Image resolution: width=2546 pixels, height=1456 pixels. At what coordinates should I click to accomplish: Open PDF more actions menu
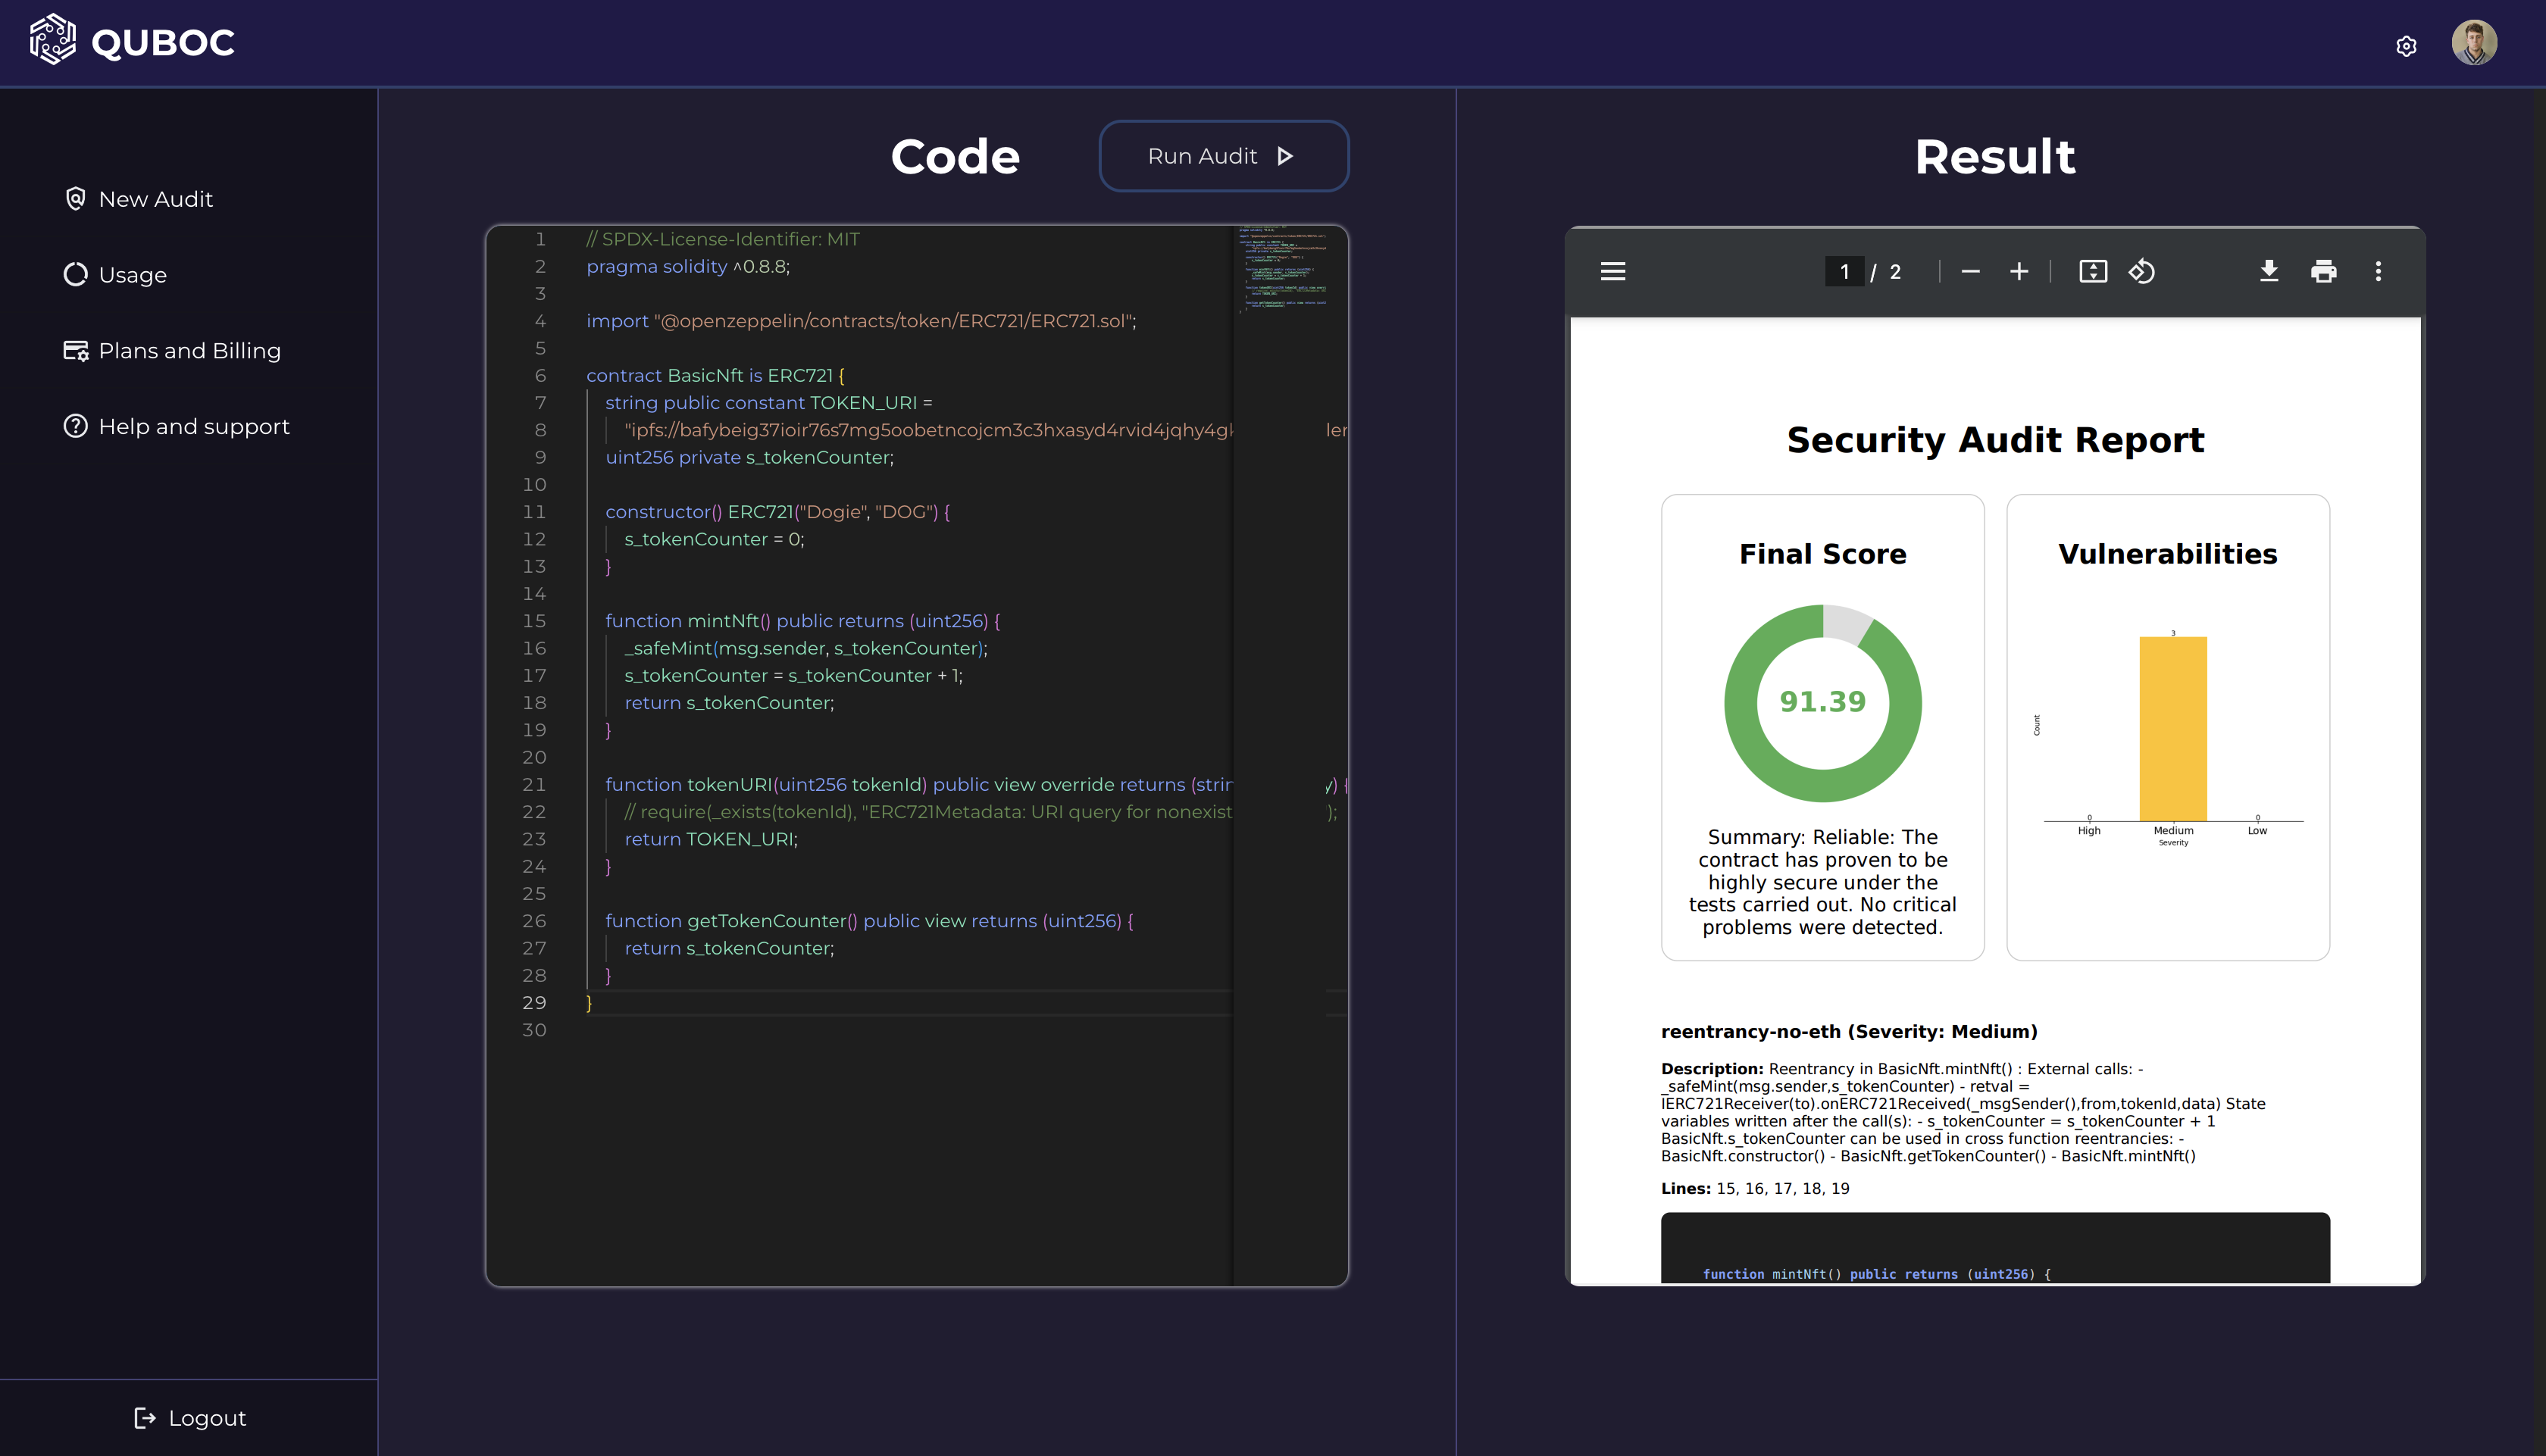tap(2378, 271)
